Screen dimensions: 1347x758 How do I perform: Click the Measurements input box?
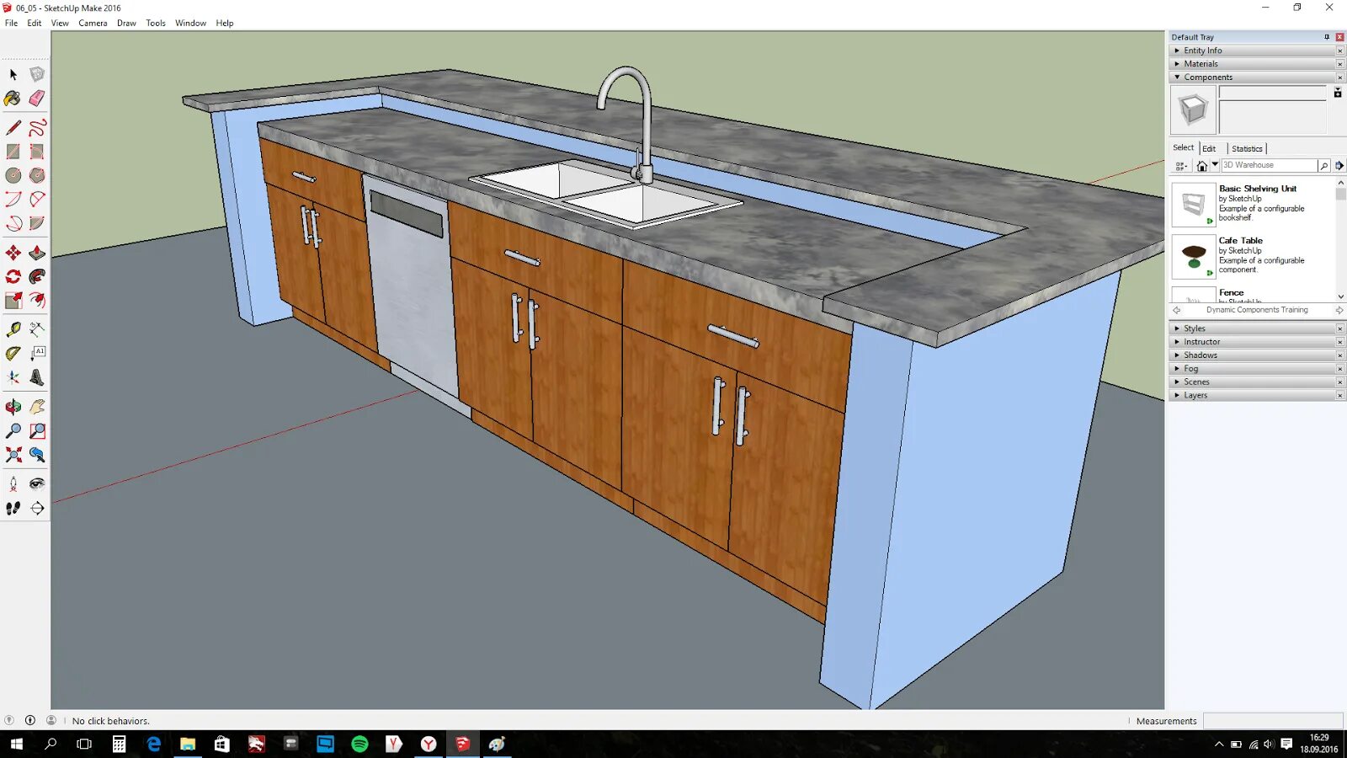1272,721
